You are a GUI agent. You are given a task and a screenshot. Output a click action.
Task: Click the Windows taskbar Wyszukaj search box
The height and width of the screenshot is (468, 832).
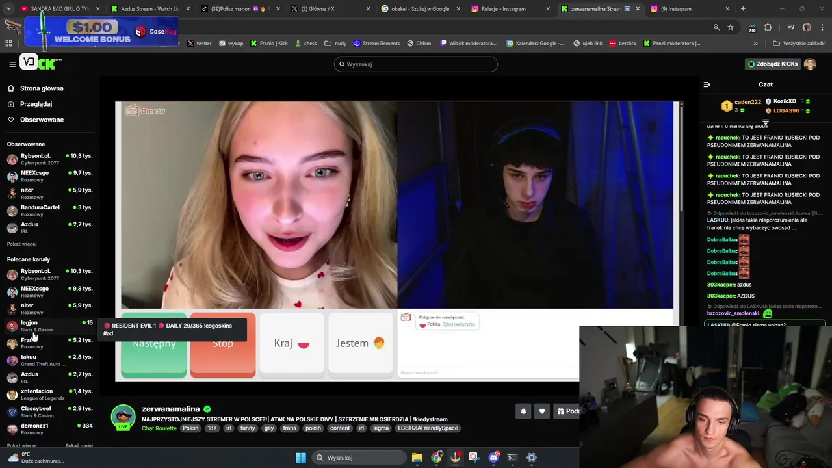358,458
